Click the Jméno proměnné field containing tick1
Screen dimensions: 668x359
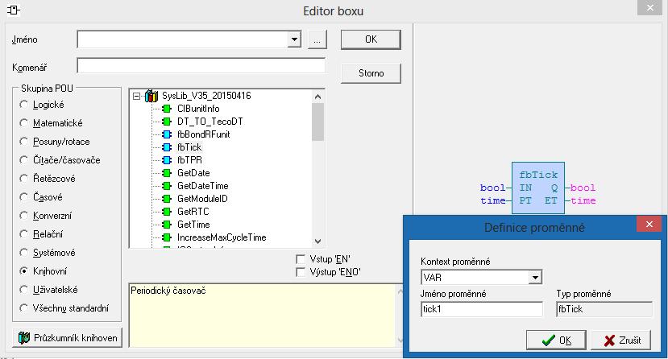482,309
